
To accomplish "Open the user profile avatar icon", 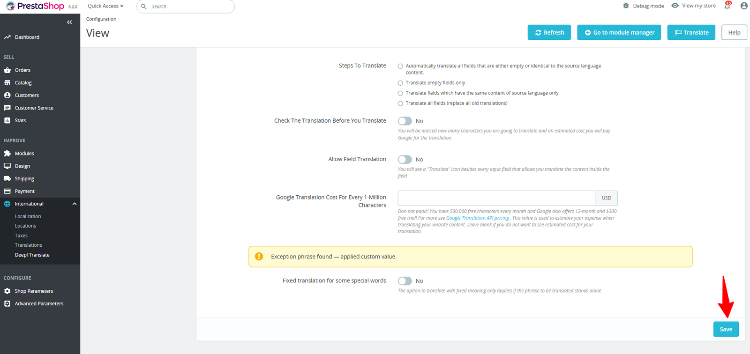I will point(744,6).
